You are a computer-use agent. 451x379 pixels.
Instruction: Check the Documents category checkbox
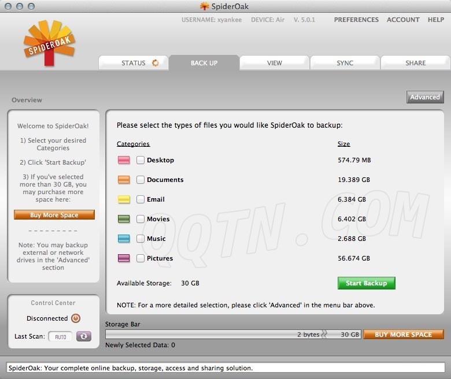point(141,180)
